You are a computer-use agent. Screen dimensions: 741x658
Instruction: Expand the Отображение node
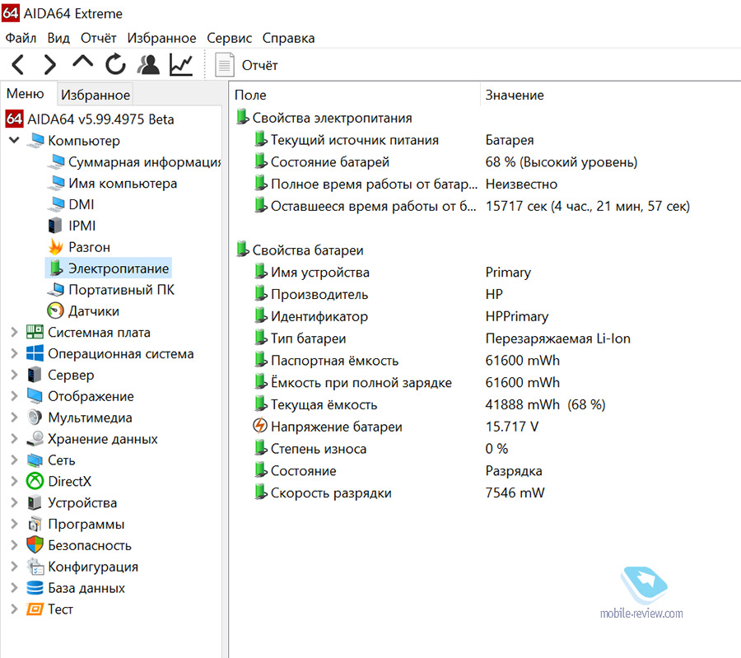[x=14, y=396]
